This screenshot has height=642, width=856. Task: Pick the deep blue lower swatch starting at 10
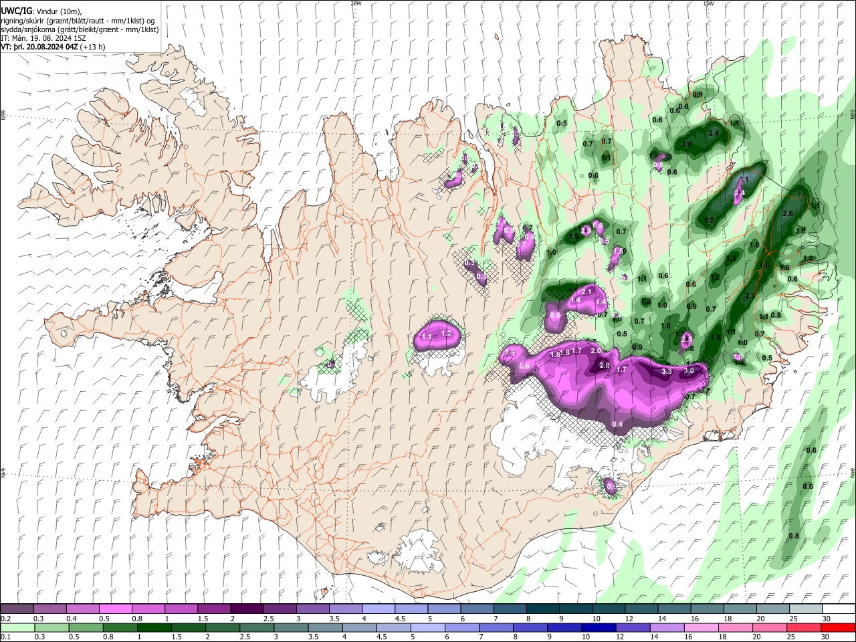click(x=599, y=627)
